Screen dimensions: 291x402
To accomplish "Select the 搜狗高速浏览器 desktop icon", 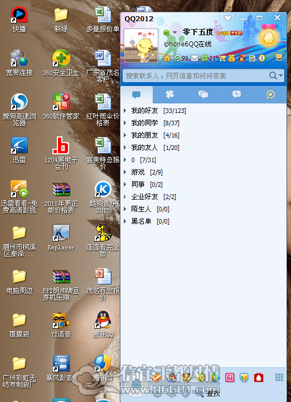I will point(19,110).
